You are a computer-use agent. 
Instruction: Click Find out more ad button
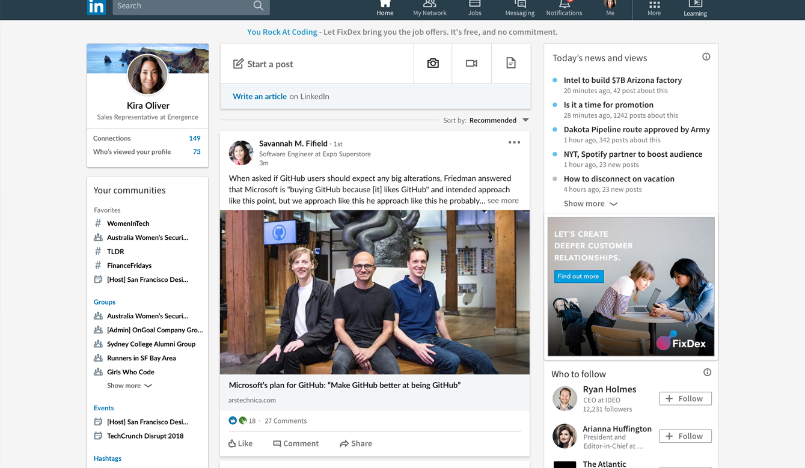click(x=578, y=276)
